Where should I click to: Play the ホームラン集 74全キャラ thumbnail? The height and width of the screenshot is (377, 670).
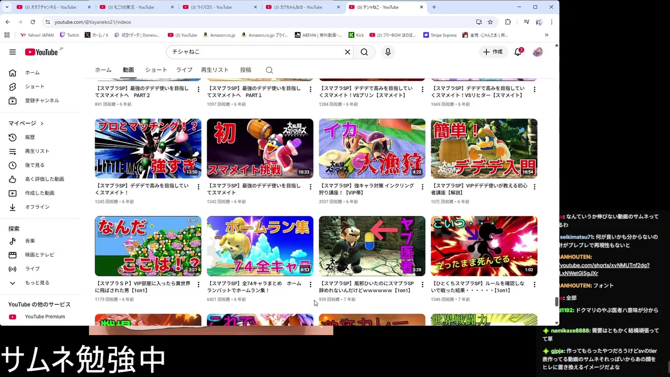[x=260, y=246]
